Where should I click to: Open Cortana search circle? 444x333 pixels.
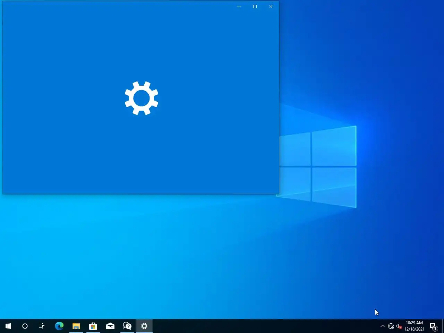[x=25, y=326]
